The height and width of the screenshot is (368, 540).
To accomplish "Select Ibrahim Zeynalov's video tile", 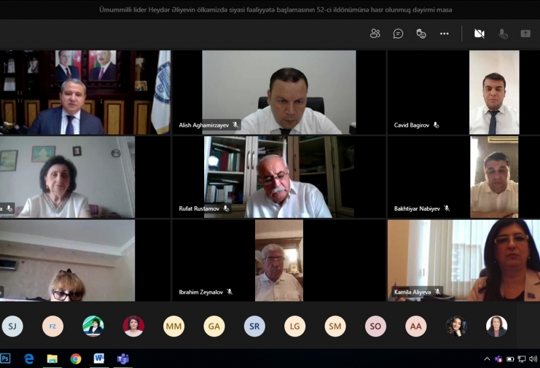I will click(x=279, y=261).
